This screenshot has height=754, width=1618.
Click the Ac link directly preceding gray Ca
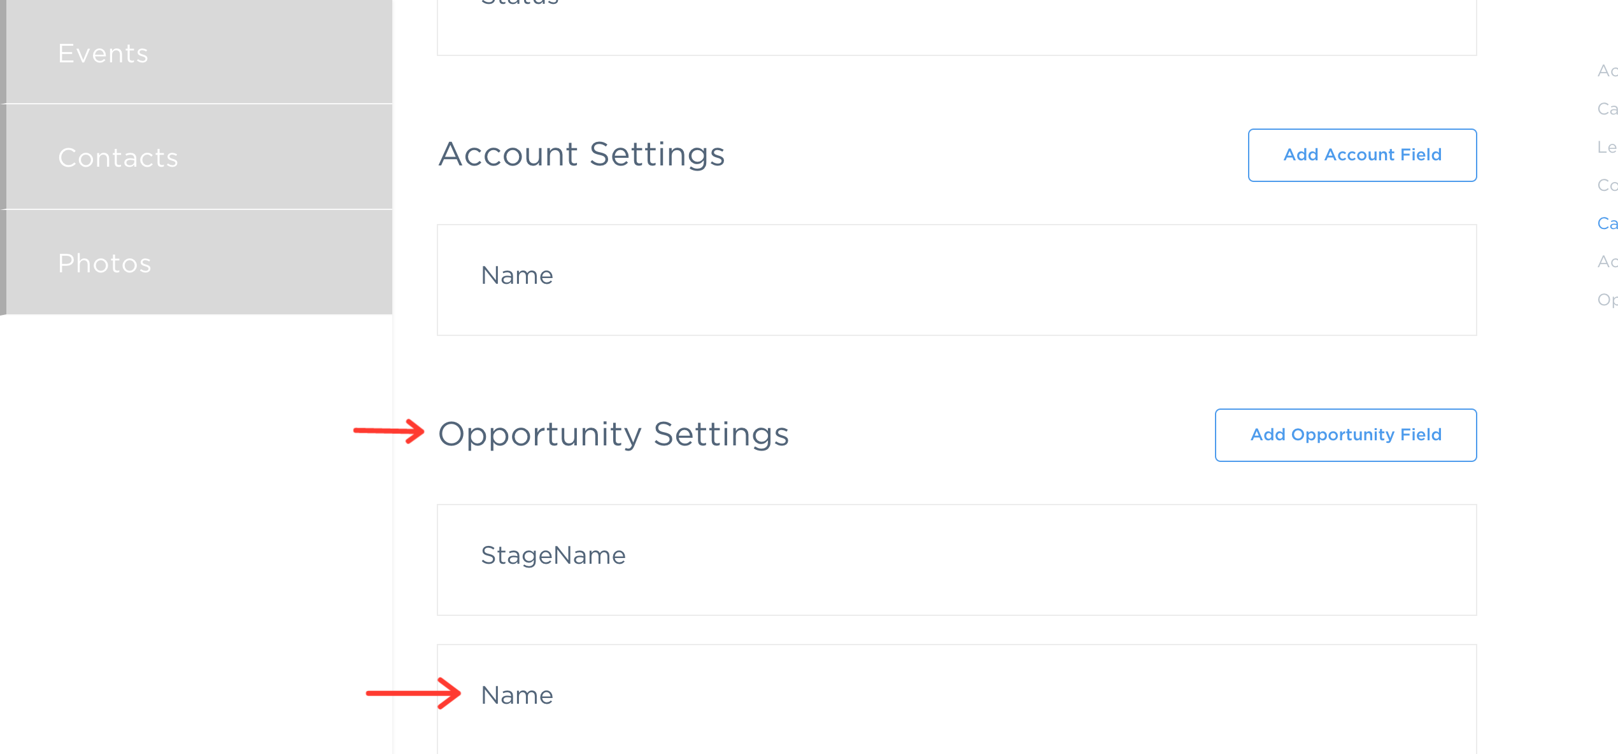[1607, 71]
